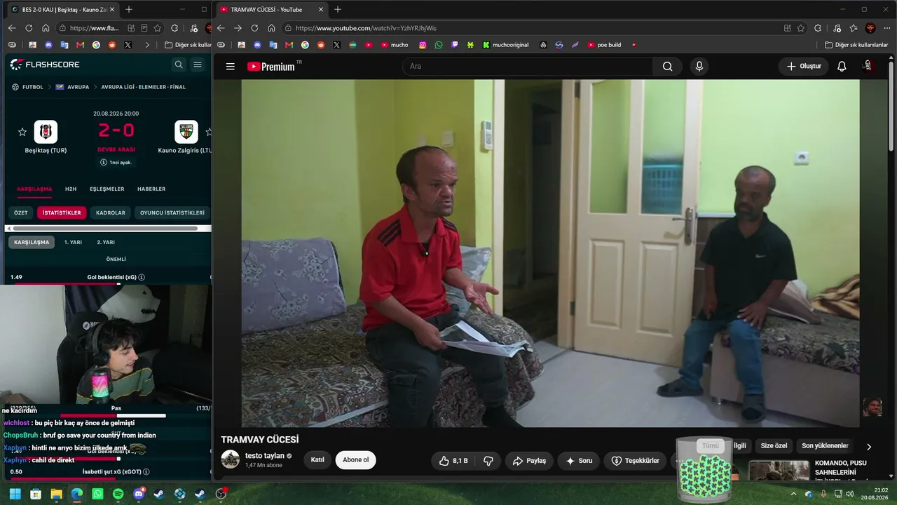Click the YouTube search field

527,67
